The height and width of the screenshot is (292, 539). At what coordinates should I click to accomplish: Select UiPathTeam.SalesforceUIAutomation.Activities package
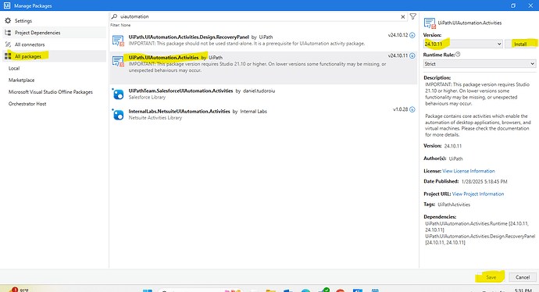tap(263, 94)
